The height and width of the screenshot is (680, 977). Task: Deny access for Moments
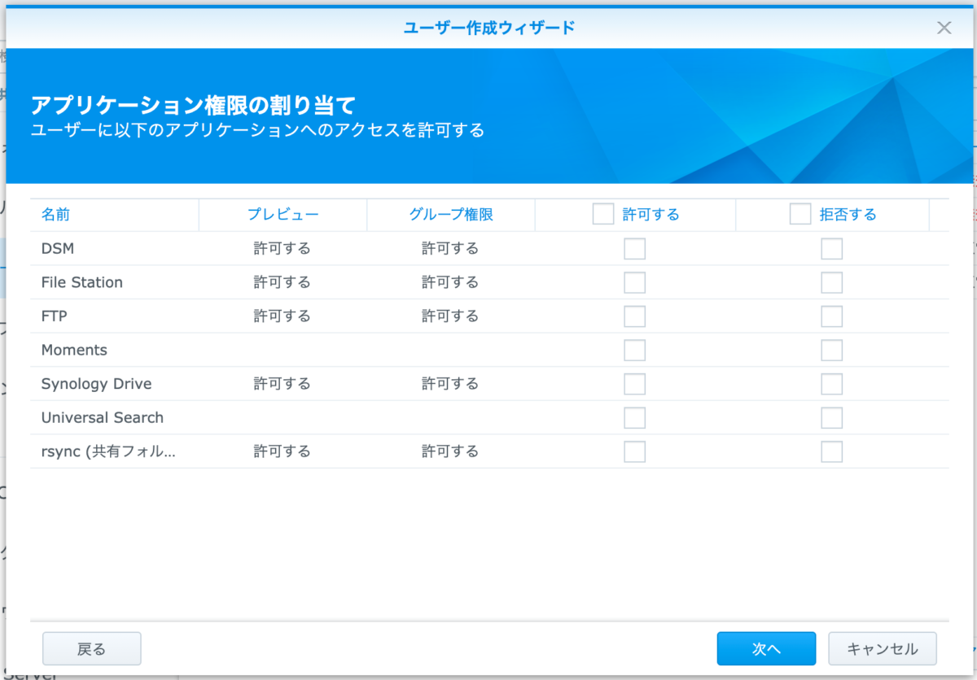pos(832,350)
